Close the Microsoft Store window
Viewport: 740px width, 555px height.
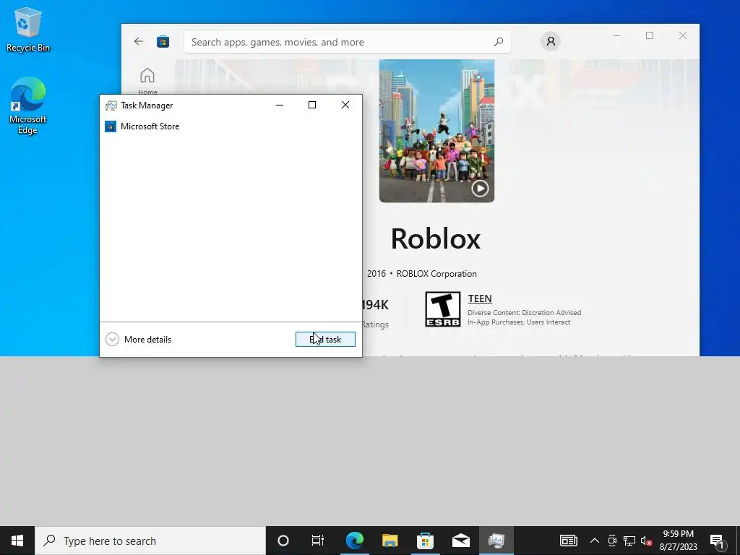pyautogui.click(x=683, y=35)
